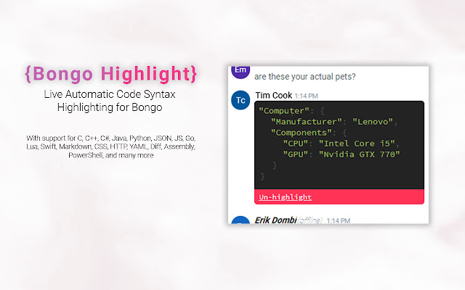Open Erik Dombi's sender name
Screen dimensions: 465x290
pyautogui.click(x=276, y=220)
